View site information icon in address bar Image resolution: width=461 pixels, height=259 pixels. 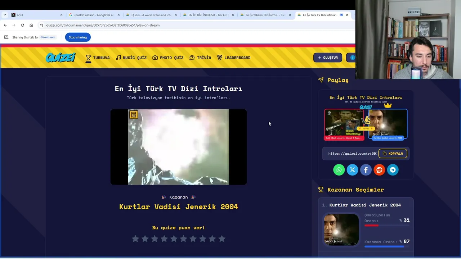pos(41,25)
